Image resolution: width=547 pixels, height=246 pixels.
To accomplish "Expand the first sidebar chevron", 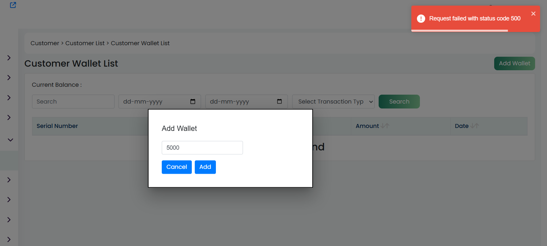I will [x=9, y=58].
